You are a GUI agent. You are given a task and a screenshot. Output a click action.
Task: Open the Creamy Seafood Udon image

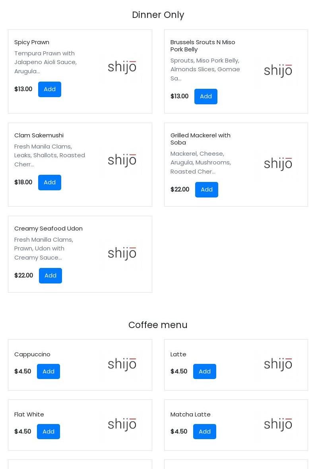(122, 254)
